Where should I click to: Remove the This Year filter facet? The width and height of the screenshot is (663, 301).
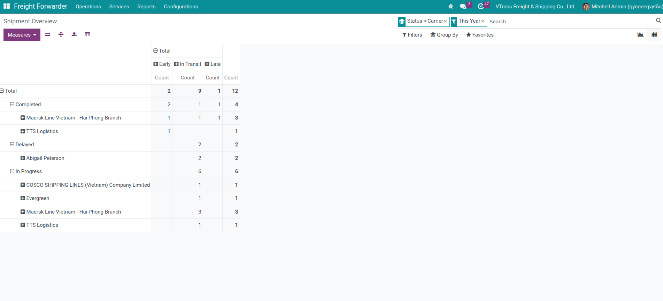pyautogui.click(x=483, y=21)
